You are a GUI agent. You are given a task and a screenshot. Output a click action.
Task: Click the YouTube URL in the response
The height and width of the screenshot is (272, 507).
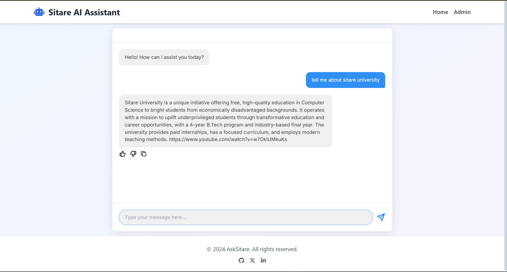(228, 139)
